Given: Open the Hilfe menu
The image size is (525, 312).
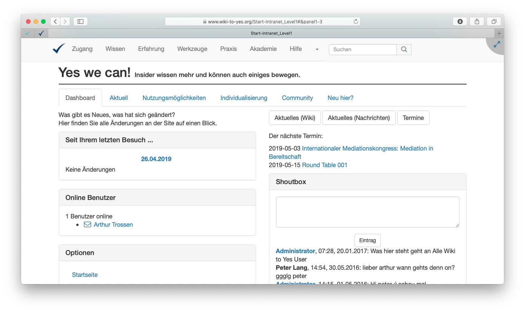Looking at the screenshot, I should pyautogui.click(x=296, y=49).
